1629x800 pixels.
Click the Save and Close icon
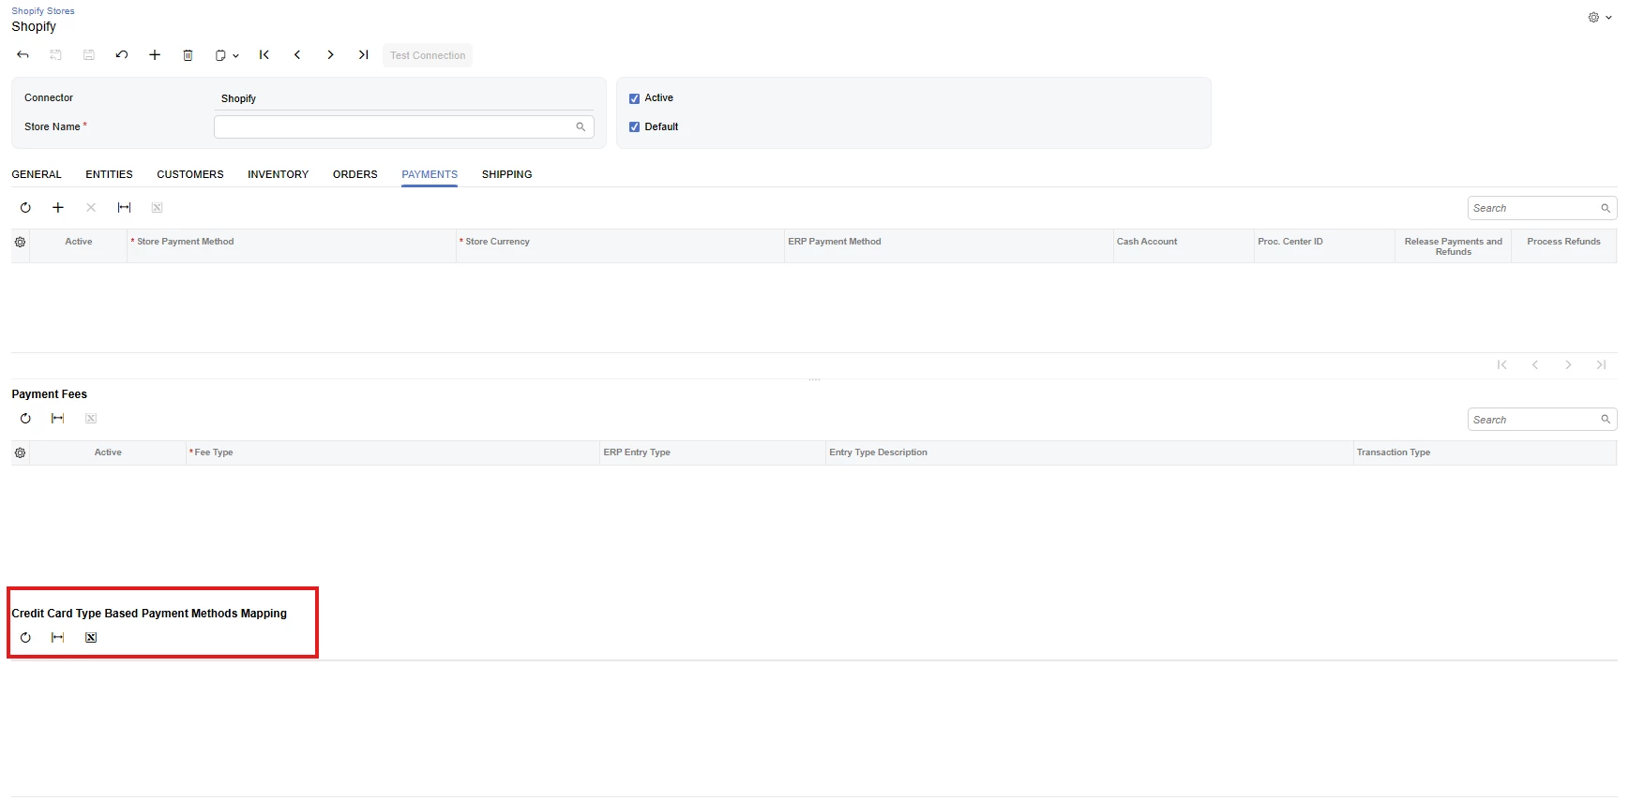(56, 55)
